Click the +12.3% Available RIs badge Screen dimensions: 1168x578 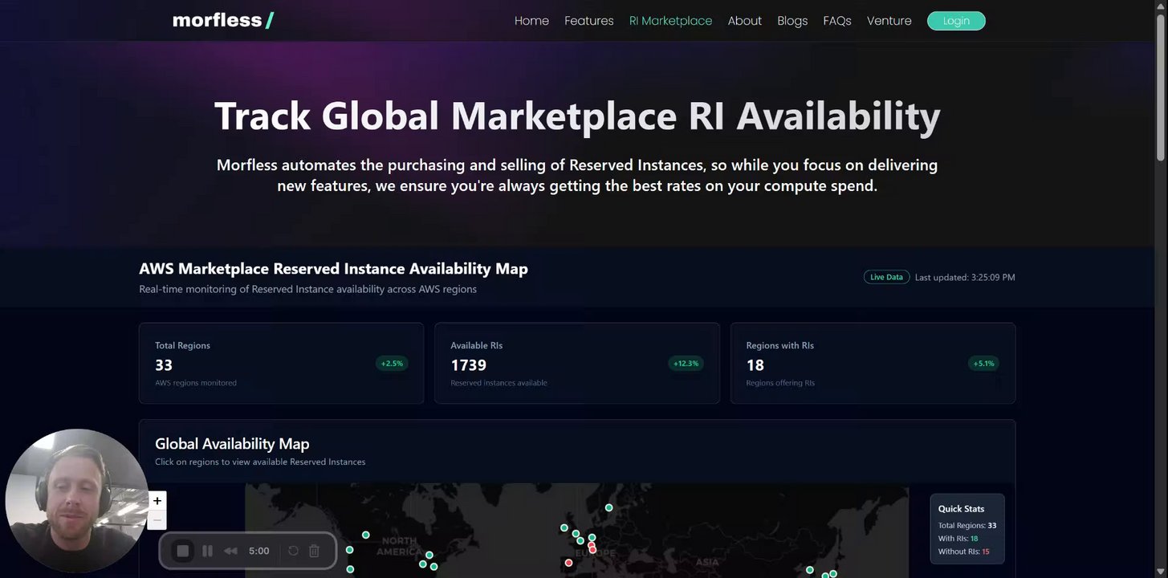686,364
